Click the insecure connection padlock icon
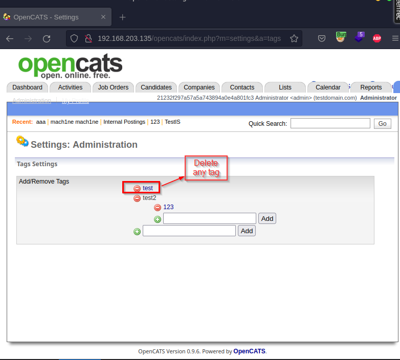 point(88,38)
